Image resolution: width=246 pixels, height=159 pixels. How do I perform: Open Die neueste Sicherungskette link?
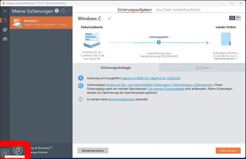tap(166, 89)
